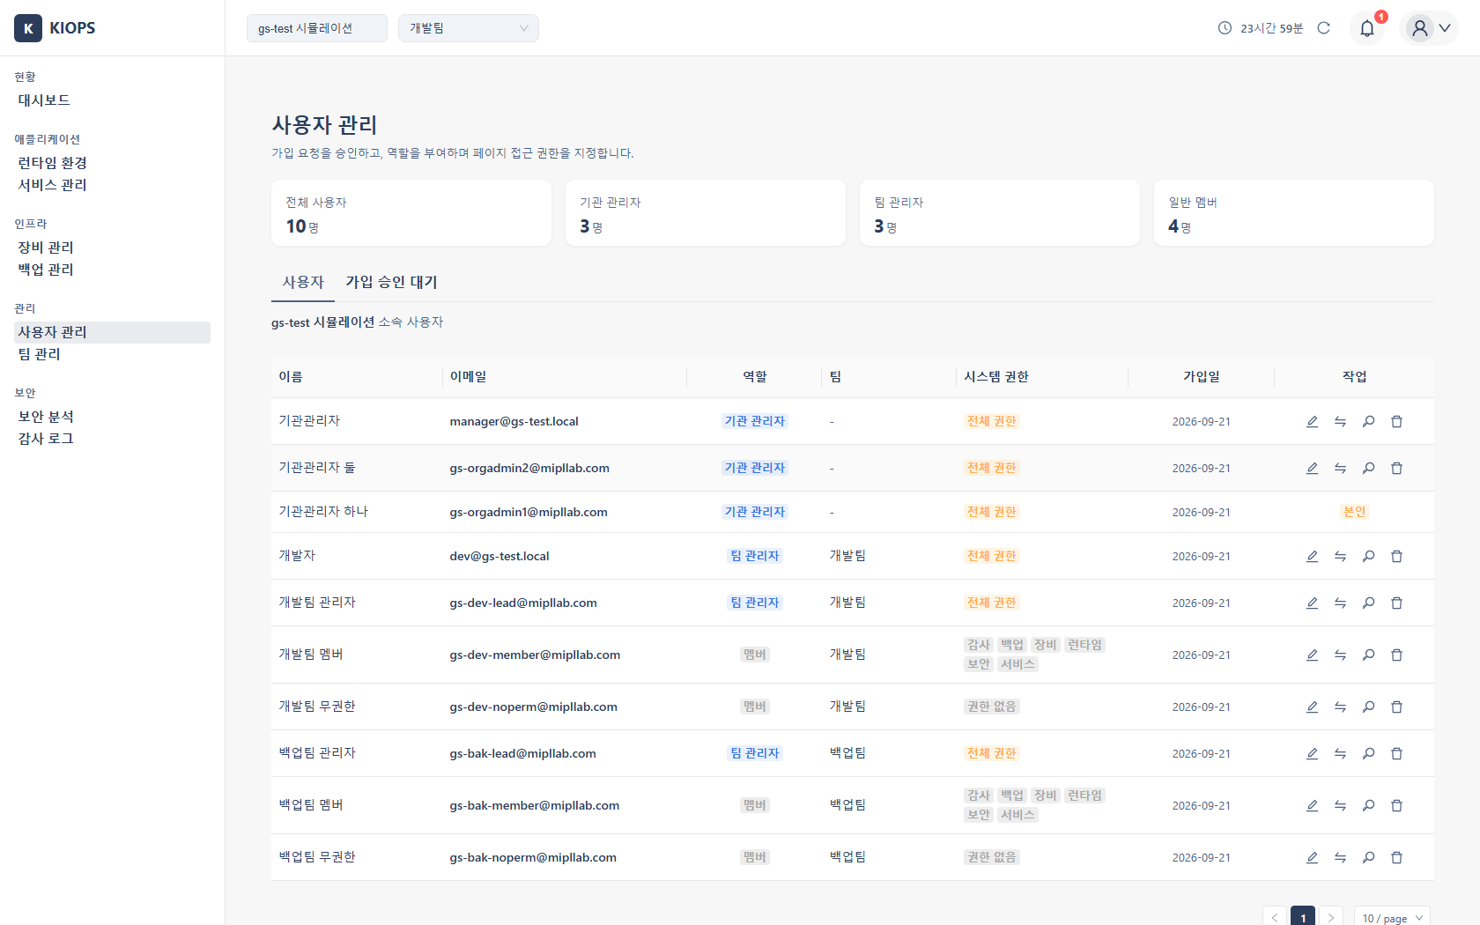The image size is (1480, 925).
Task: Click the session refresh icon
Action: [x=1323, y=28]
